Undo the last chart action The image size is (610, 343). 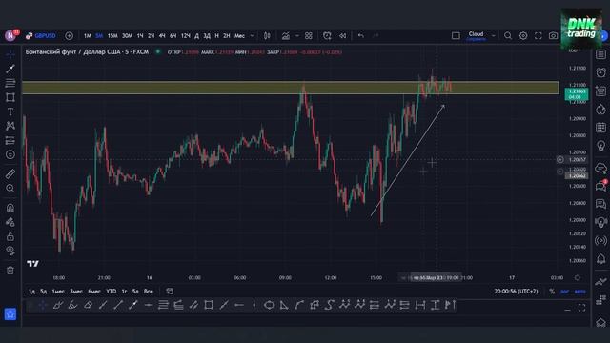[361, 36]
